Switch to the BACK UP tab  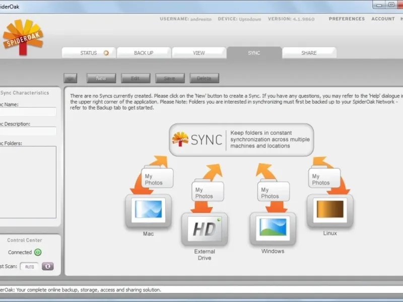(x=144, y=53)
